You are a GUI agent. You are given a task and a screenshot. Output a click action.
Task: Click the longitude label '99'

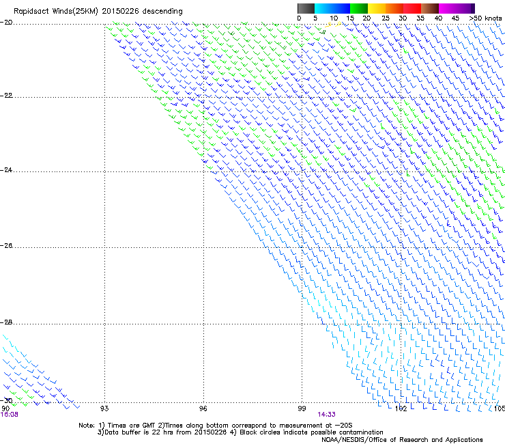click(302, 408)
